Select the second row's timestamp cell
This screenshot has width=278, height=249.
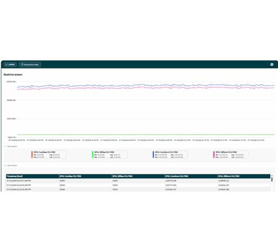point(33,185)
